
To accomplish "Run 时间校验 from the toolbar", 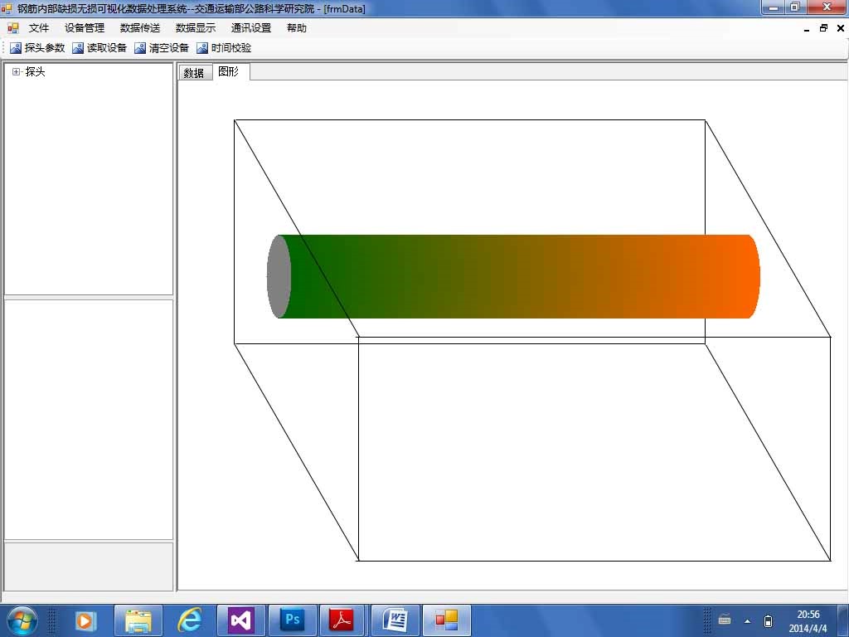I will click(x=224, y=48).
